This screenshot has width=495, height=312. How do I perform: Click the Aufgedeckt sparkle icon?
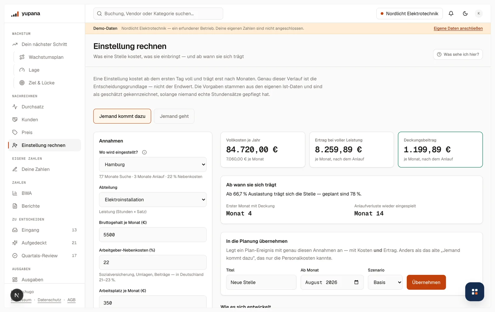tap(15, 243)
